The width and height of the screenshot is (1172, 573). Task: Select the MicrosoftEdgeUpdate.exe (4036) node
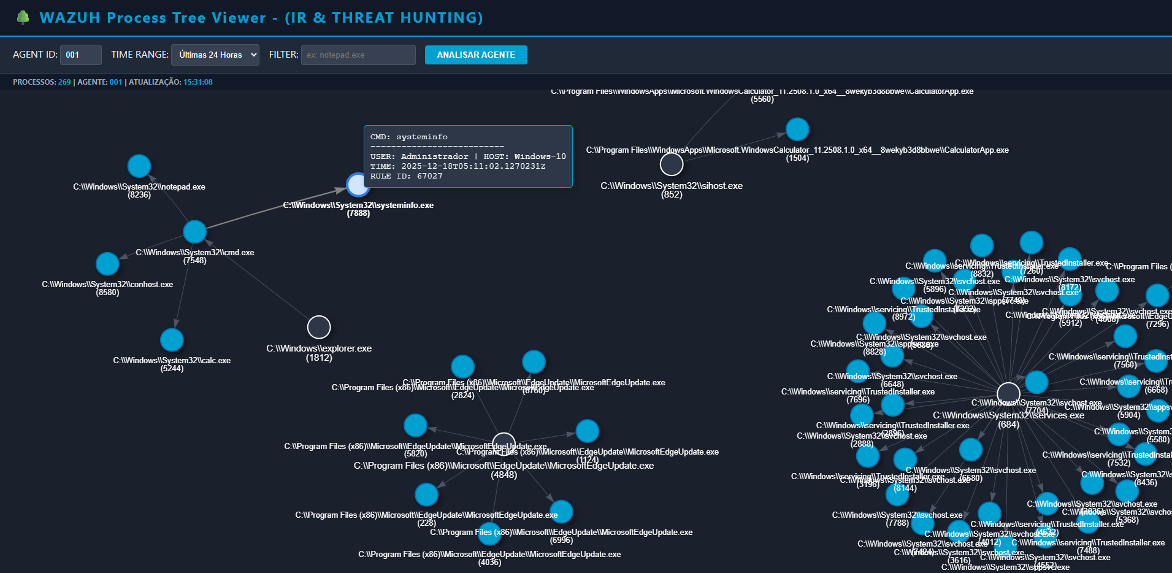pyautogui.click(x=489, y=534)
